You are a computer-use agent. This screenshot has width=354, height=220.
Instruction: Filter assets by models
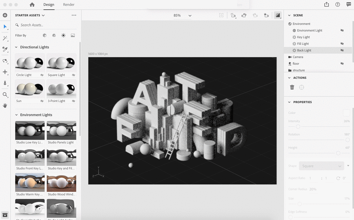[45, 35]
